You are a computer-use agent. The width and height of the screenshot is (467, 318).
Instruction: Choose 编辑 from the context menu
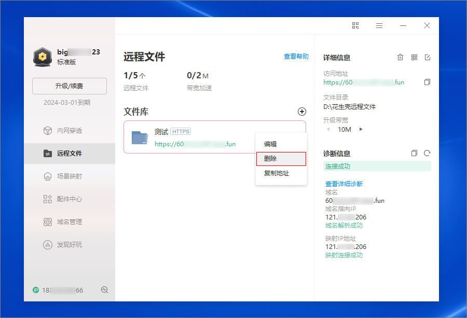pos(281,144)
